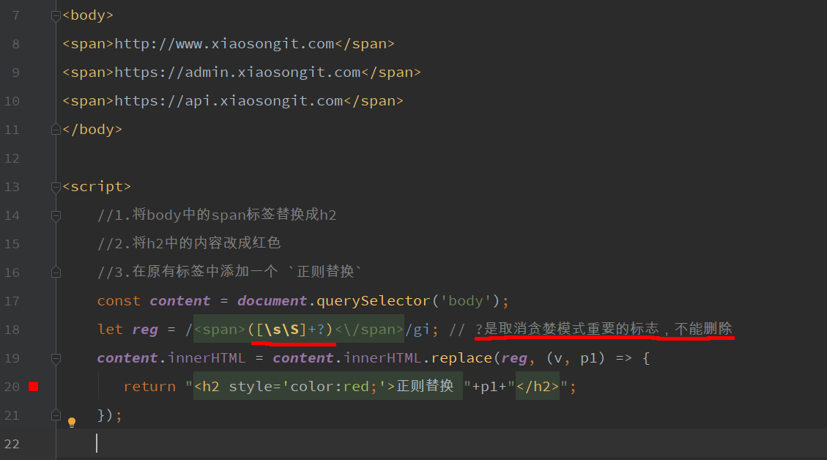
Task: Click the const keyword on line 17
Action: pyautogui.click(x=119, y=301)
